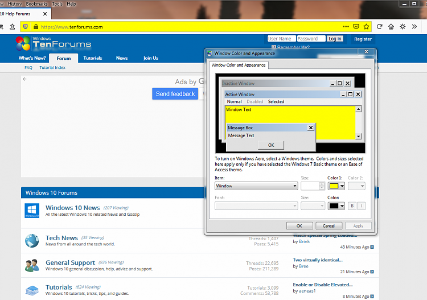Click Join Us nav tab
This screenshot has width=427, height=300.
tap(151, 58)
